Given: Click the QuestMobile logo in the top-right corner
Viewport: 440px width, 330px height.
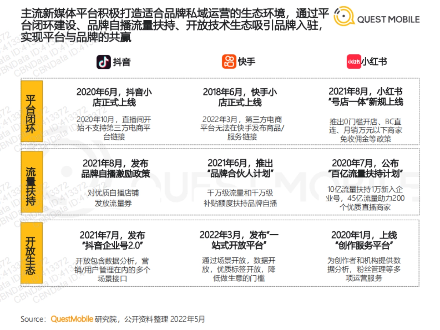Looking at the screenshot, I should (x=377, y=16).
